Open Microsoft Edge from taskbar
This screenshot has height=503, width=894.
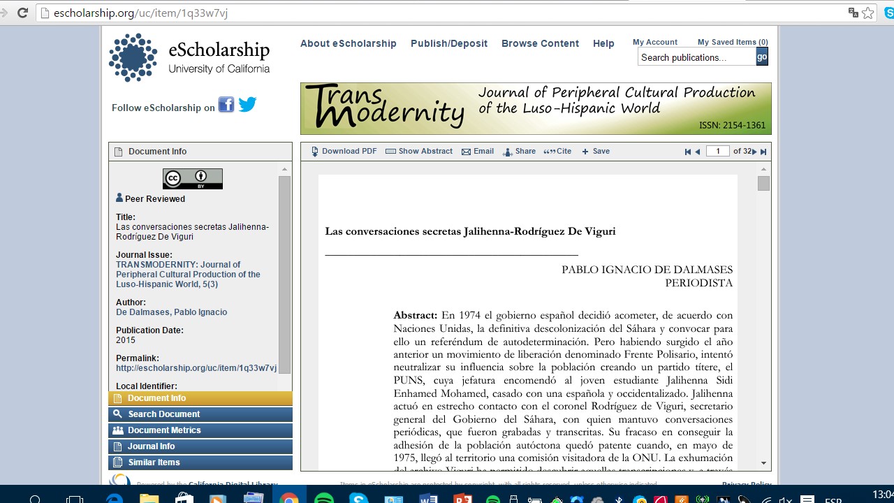[x=114, y=499]
